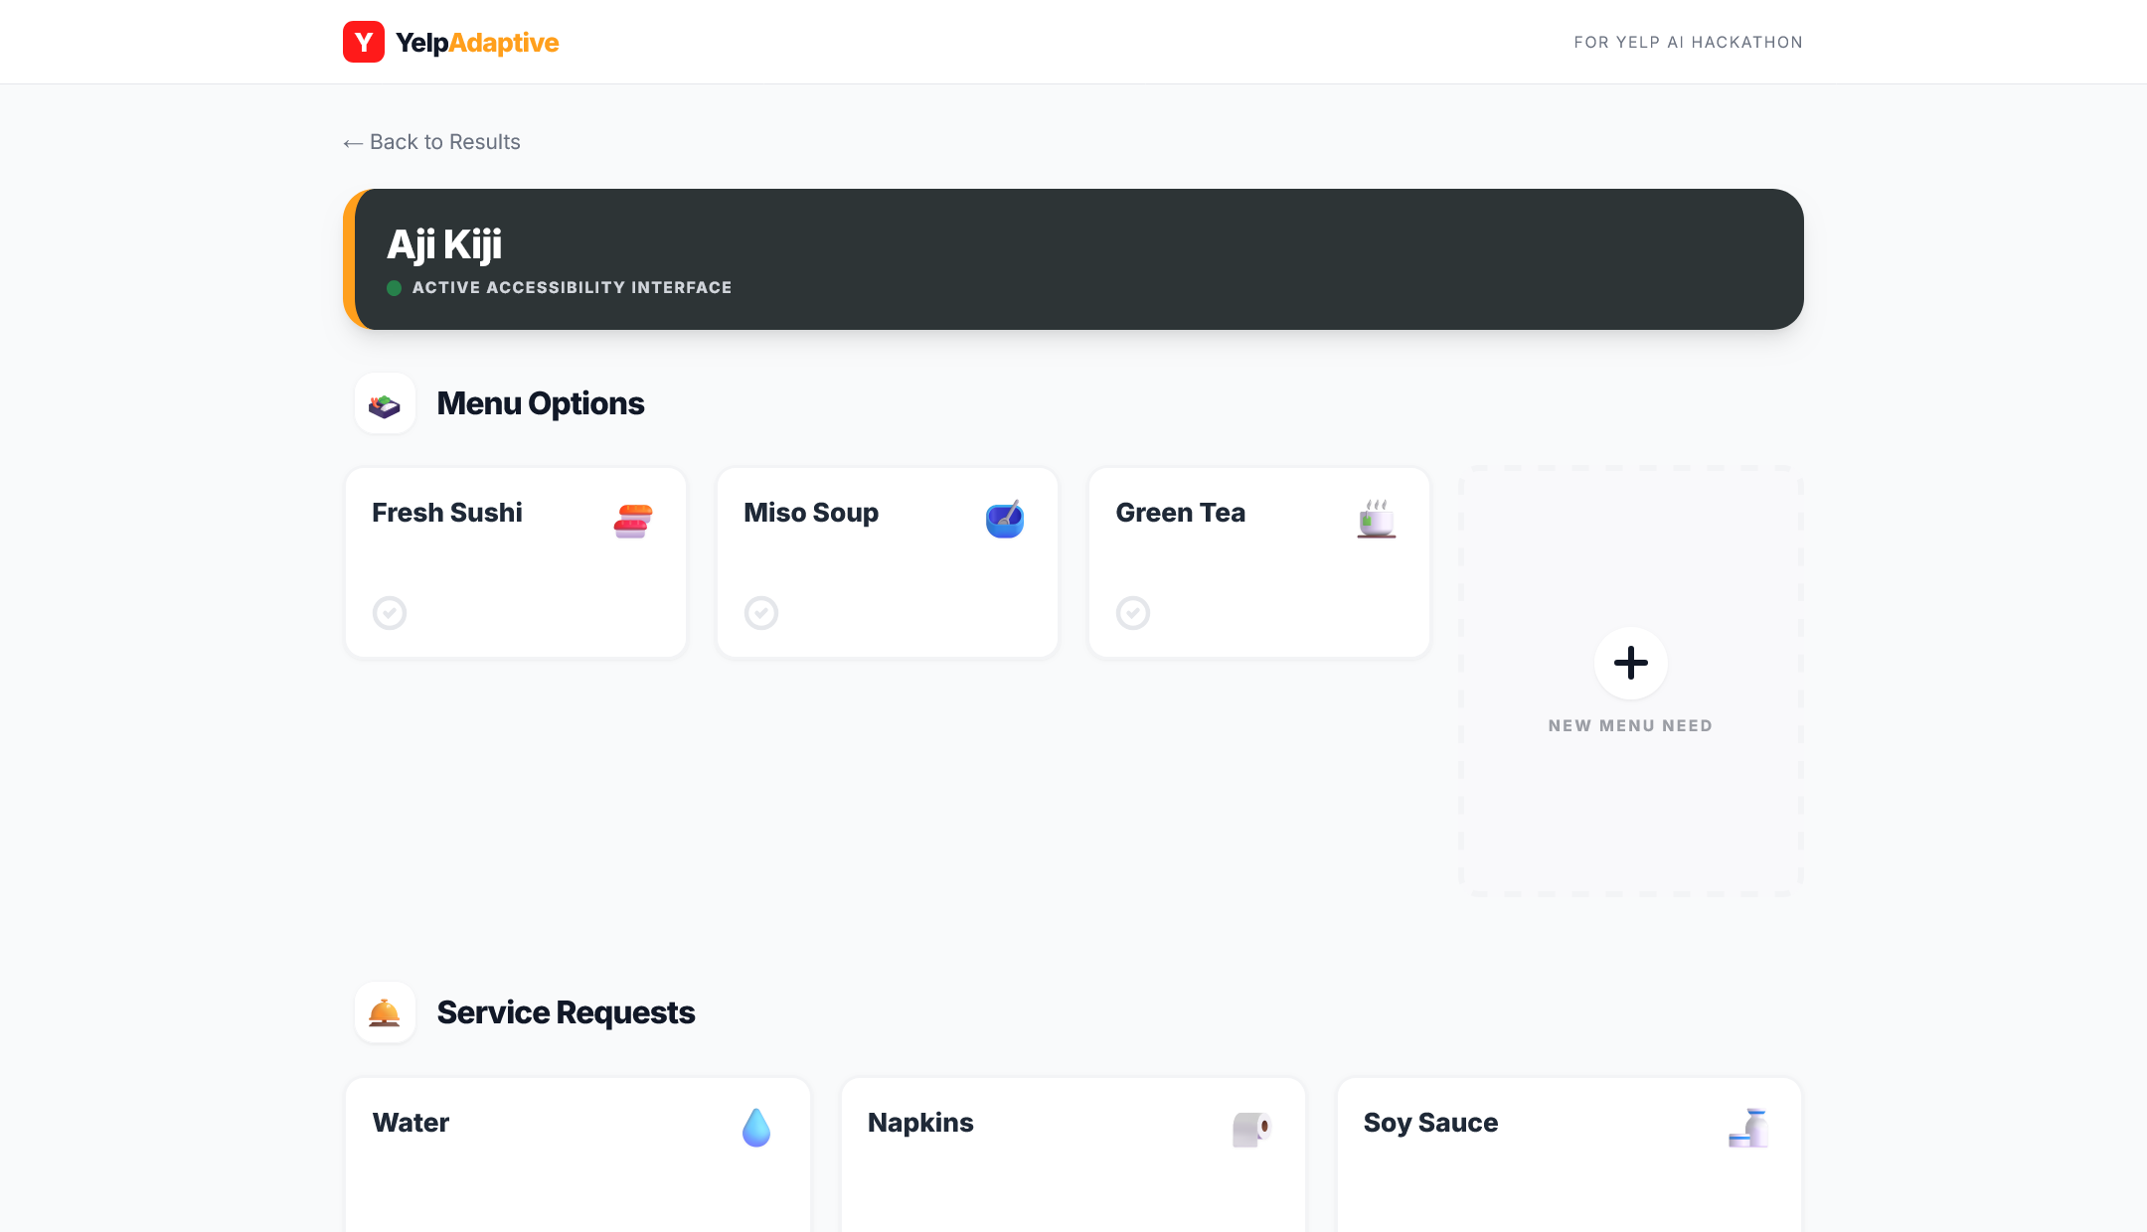This screenshot has height=1232, width=2147.
Task: Go back via Back to Results link
Action: (x=432, y=142)
